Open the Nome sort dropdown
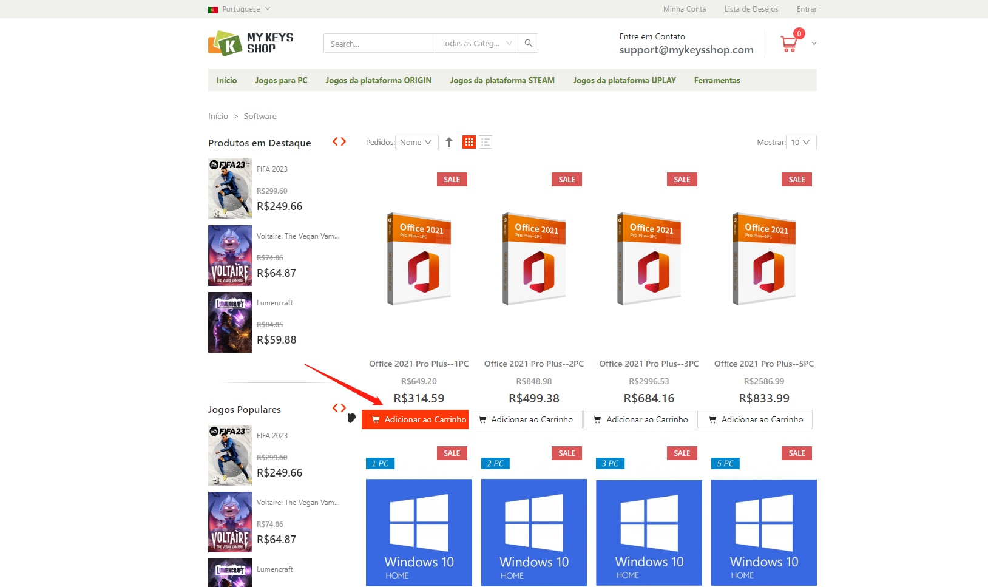The height and width of the screenshot is (587, 988). point(417,142)
